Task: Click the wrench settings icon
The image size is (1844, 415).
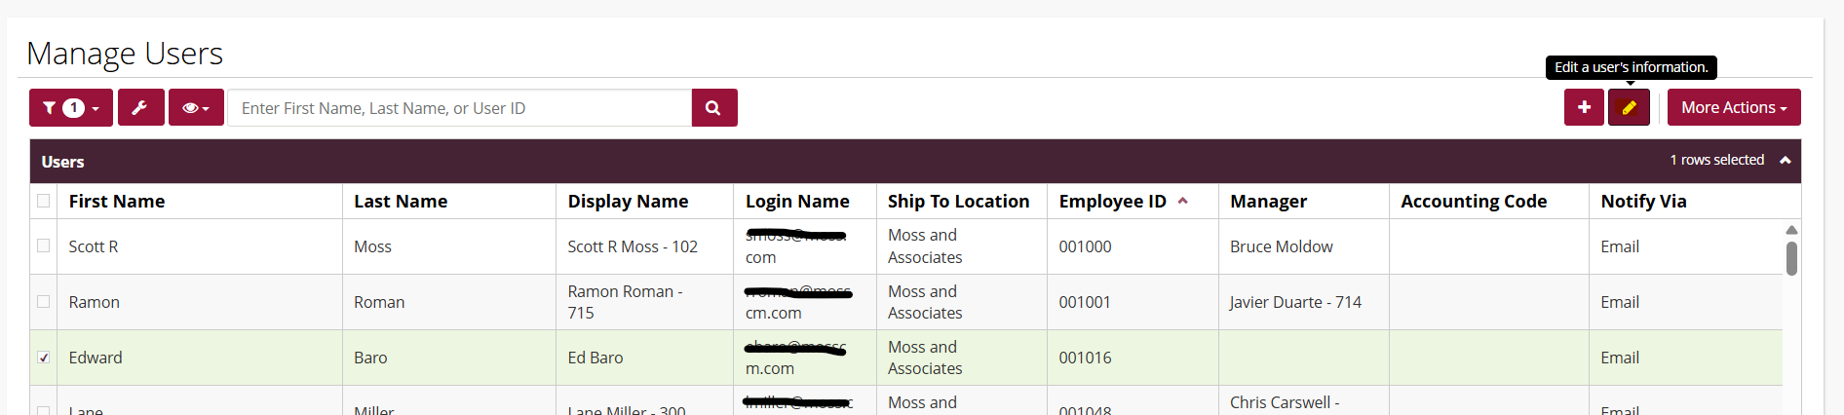Action: (140, 108)
